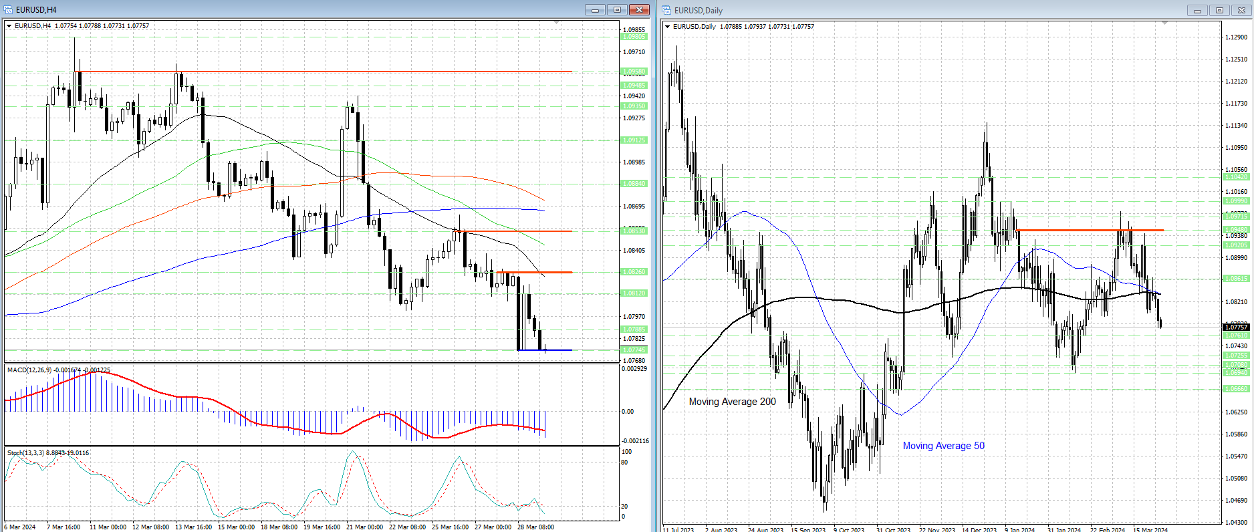Click the 1.08840 green price tag in H4
Screen dimensions: 1254x532
[x=634, y=184]
